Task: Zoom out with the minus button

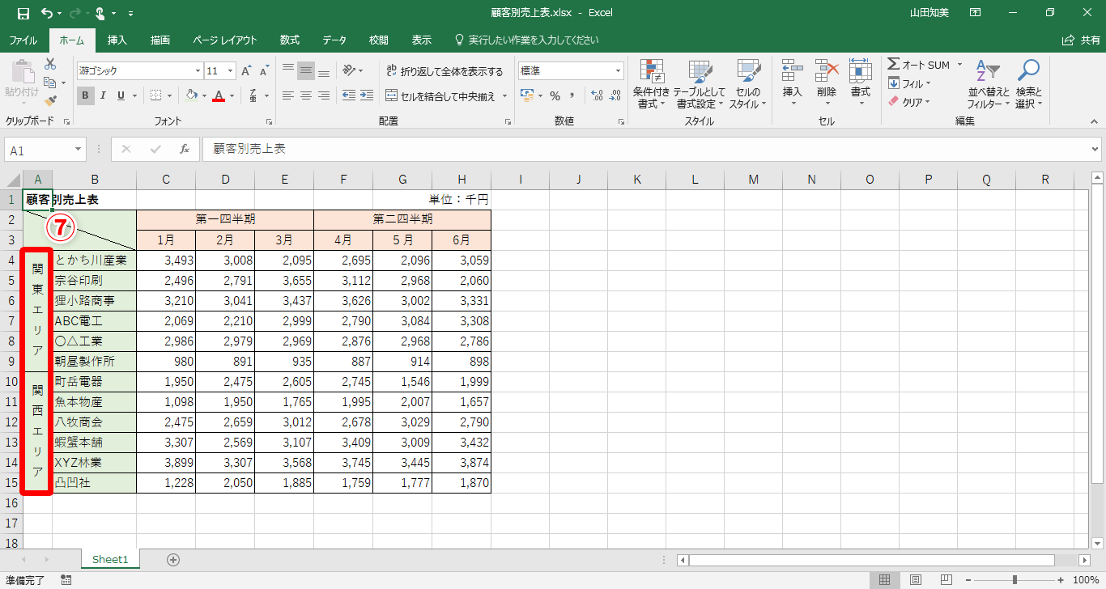Action: point(968,580)
